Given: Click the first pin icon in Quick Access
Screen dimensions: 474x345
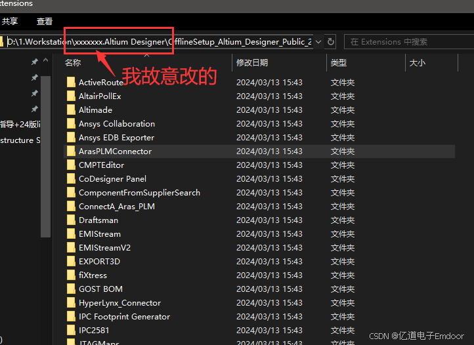Looking at the screenshot, I should (35, 62).
